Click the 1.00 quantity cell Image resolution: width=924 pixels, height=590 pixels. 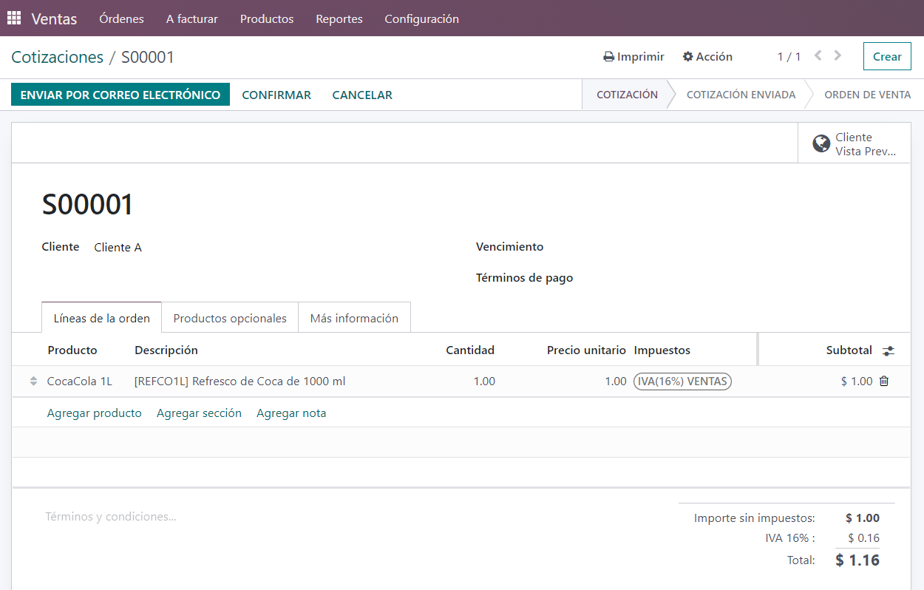coord(484,382)
